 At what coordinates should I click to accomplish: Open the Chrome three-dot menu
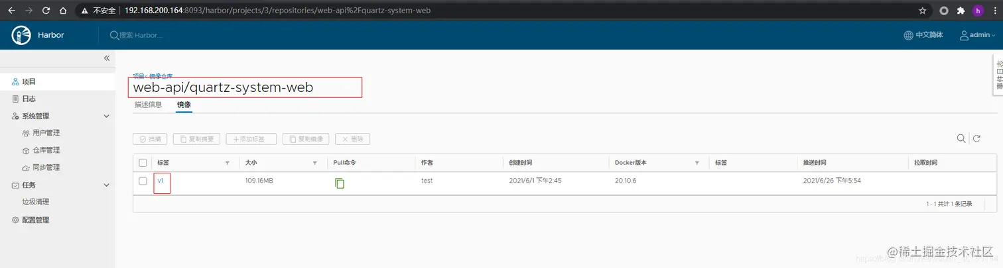click(994, 11)
